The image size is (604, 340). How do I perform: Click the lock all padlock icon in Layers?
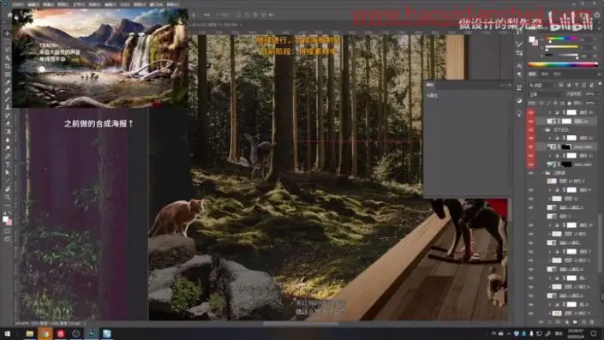[570, 103]
